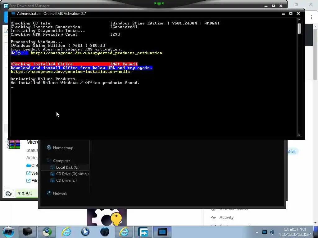318x238 pixels.
Task: Click 'This product does not support KMS' text
Action: pyautogui.click(x=66, y=49)
